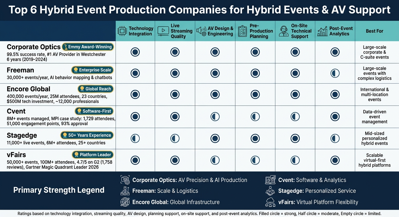Click the Post-Event Analytics bar chart icon
This screenshot has height=217, width=399.
click(x=322, y=31)
